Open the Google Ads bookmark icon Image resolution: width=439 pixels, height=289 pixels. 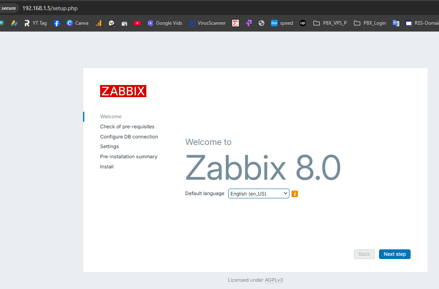[14, 23]
